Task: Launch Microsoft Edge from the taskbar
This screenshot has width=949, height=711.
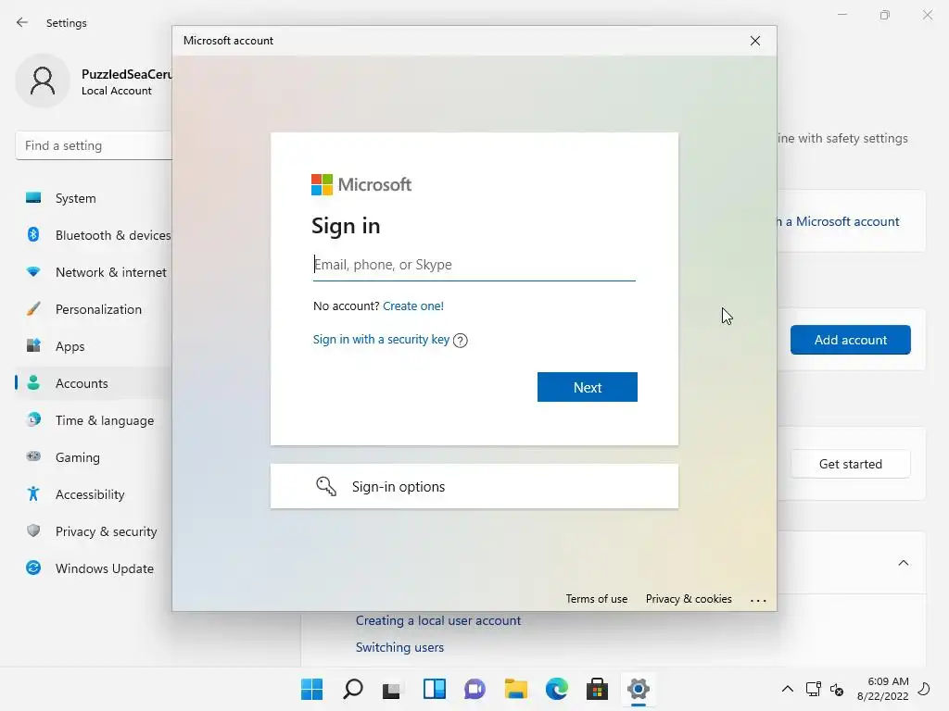Action: [x=556, y=689]
